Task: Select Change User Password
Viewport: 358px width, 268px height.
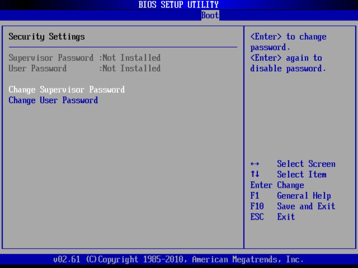Action: coord(53,100)
